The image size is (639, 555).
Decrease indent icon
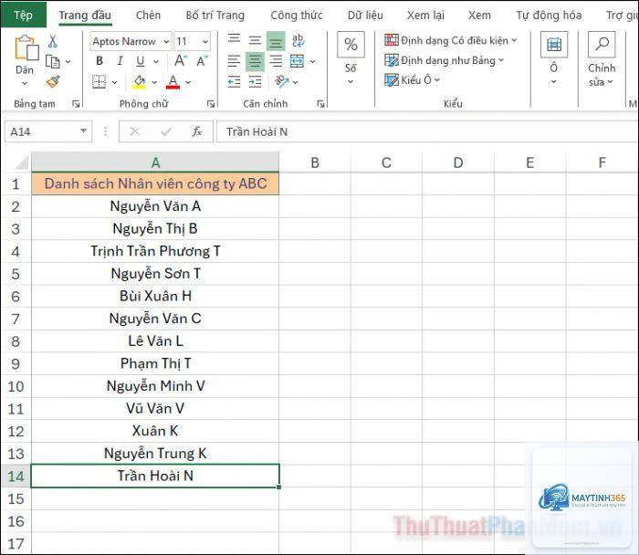234,82
